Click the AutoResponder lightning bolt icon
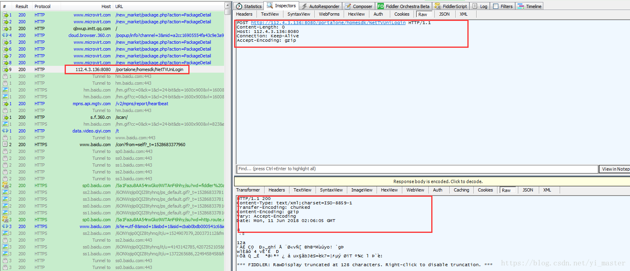Viewport: 630px width, 271px height. (305, 6)
